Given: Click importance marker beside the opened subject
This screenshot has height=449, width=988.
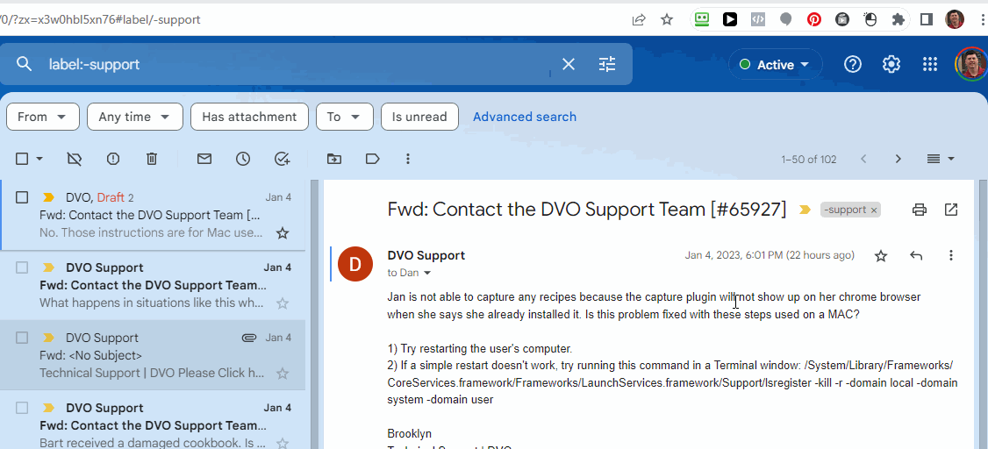Looking at the screenshot, I should [805, 210].
